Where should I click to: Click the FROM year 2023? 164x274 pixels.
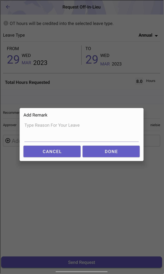(40, 63)
